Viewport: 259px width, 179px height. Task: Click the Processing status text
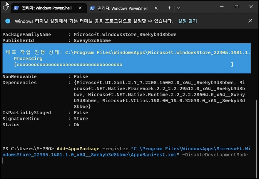coord(28,59)
